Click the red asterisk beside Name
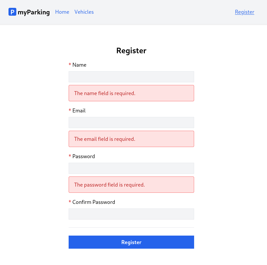The height and width of the screenshot is (265, 267). (x=70, y=65)
